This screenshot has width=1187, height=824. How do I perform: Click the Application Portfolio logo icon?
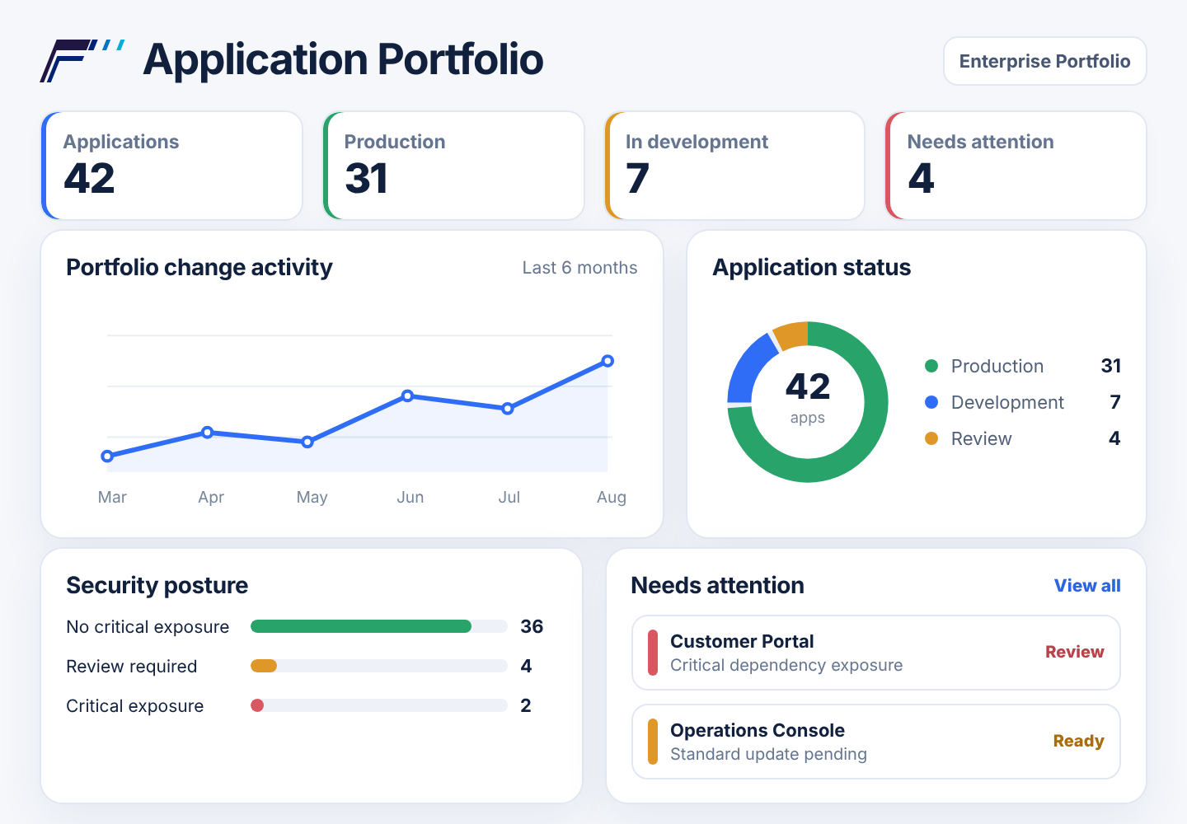click(82, 61)
